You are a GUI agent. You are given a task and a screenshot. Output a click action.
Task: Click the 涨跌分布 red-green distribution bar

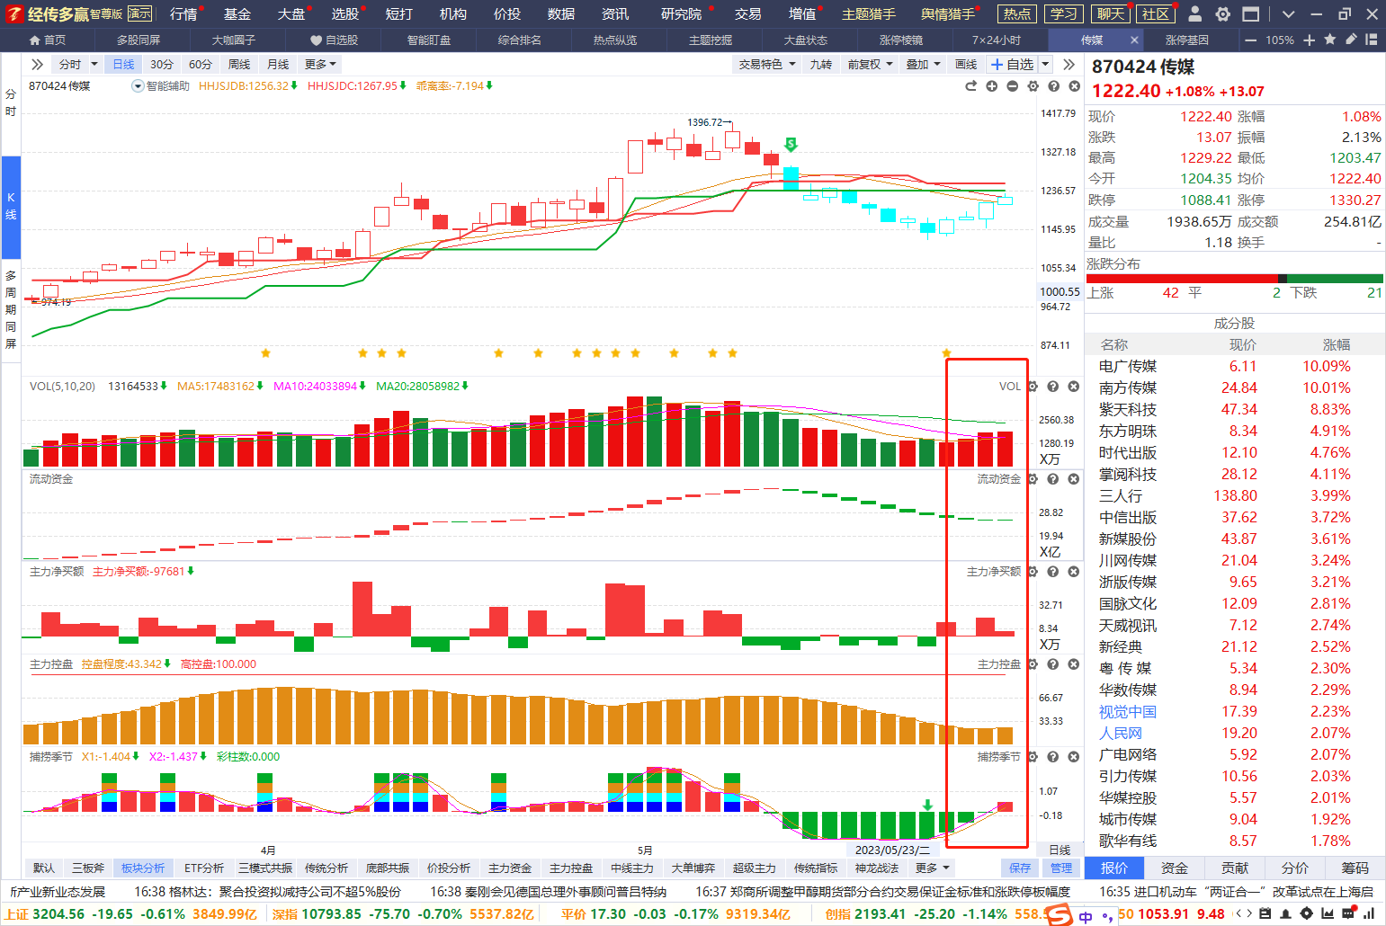[x=1235, y=279]
